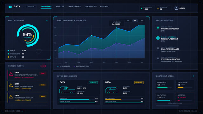The width and height of the screenshot is (203, 114).
Task: Select the truck icon in the en-route deployment card
Action: pos(67,90)
